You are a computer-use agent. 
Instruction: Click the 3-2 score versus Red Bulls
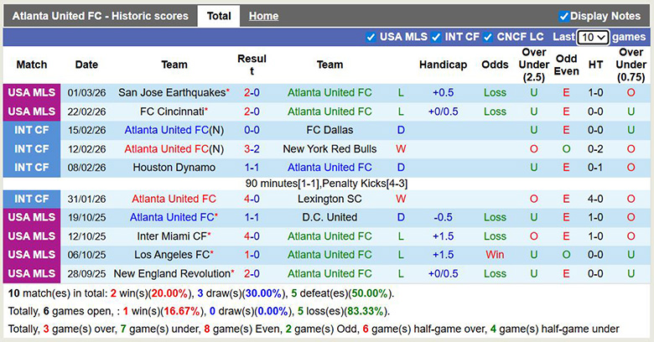pos(252,149)
